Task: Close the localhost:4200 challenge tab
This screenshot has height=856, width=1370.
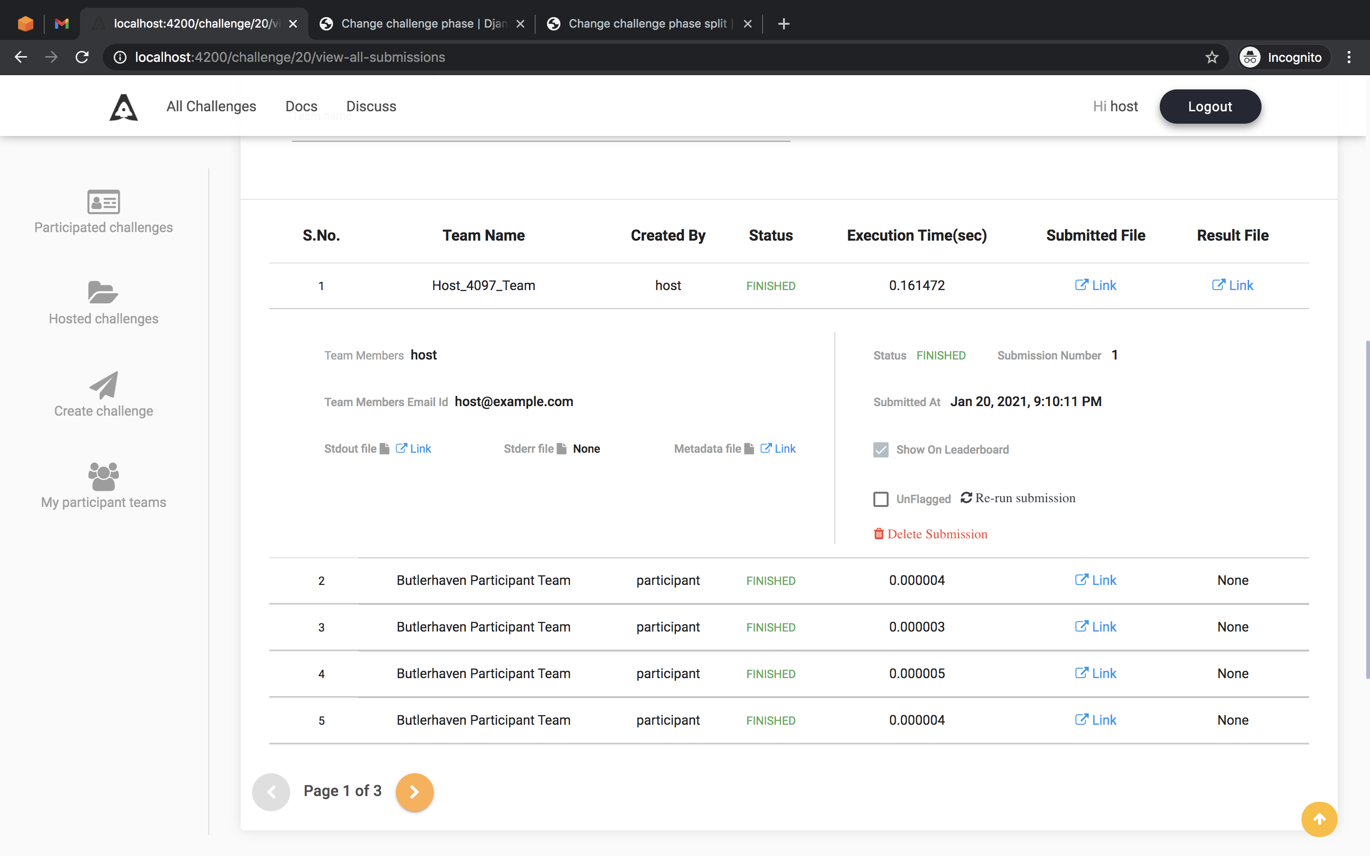Action: (x=293, y=24)
